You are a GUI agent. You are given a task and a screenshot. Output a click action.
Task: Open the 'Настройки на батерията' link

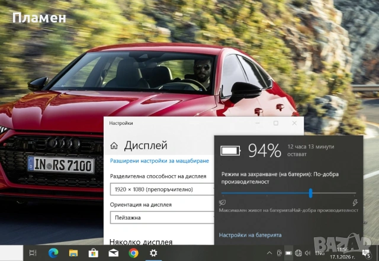coord(250,236)
